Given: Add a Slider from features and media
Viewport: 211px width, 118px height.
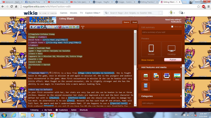Looking at the screenshot, I should (177, 77).
